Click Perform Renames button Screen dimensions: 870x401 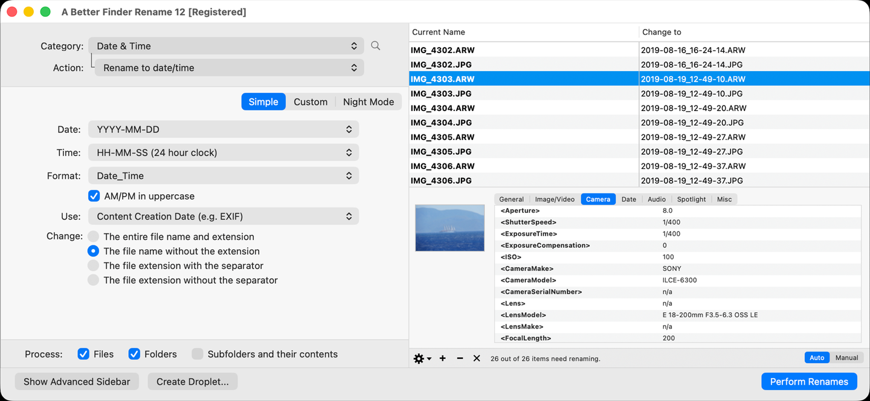(x=809, y=381)
